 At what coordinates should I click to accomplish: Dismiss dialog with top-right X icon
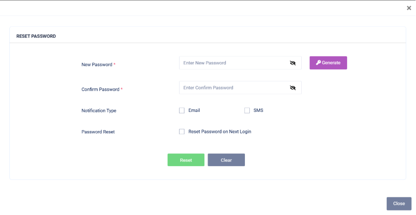(409, 8)
